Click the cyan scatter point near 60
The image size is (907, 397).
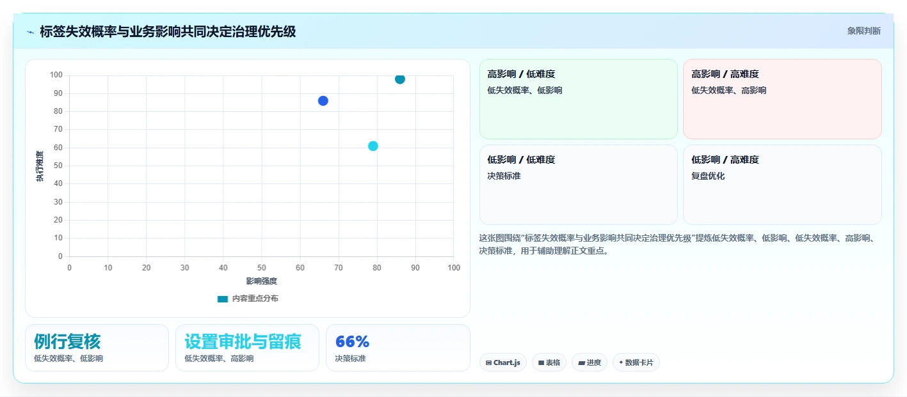tap(373, 146)
